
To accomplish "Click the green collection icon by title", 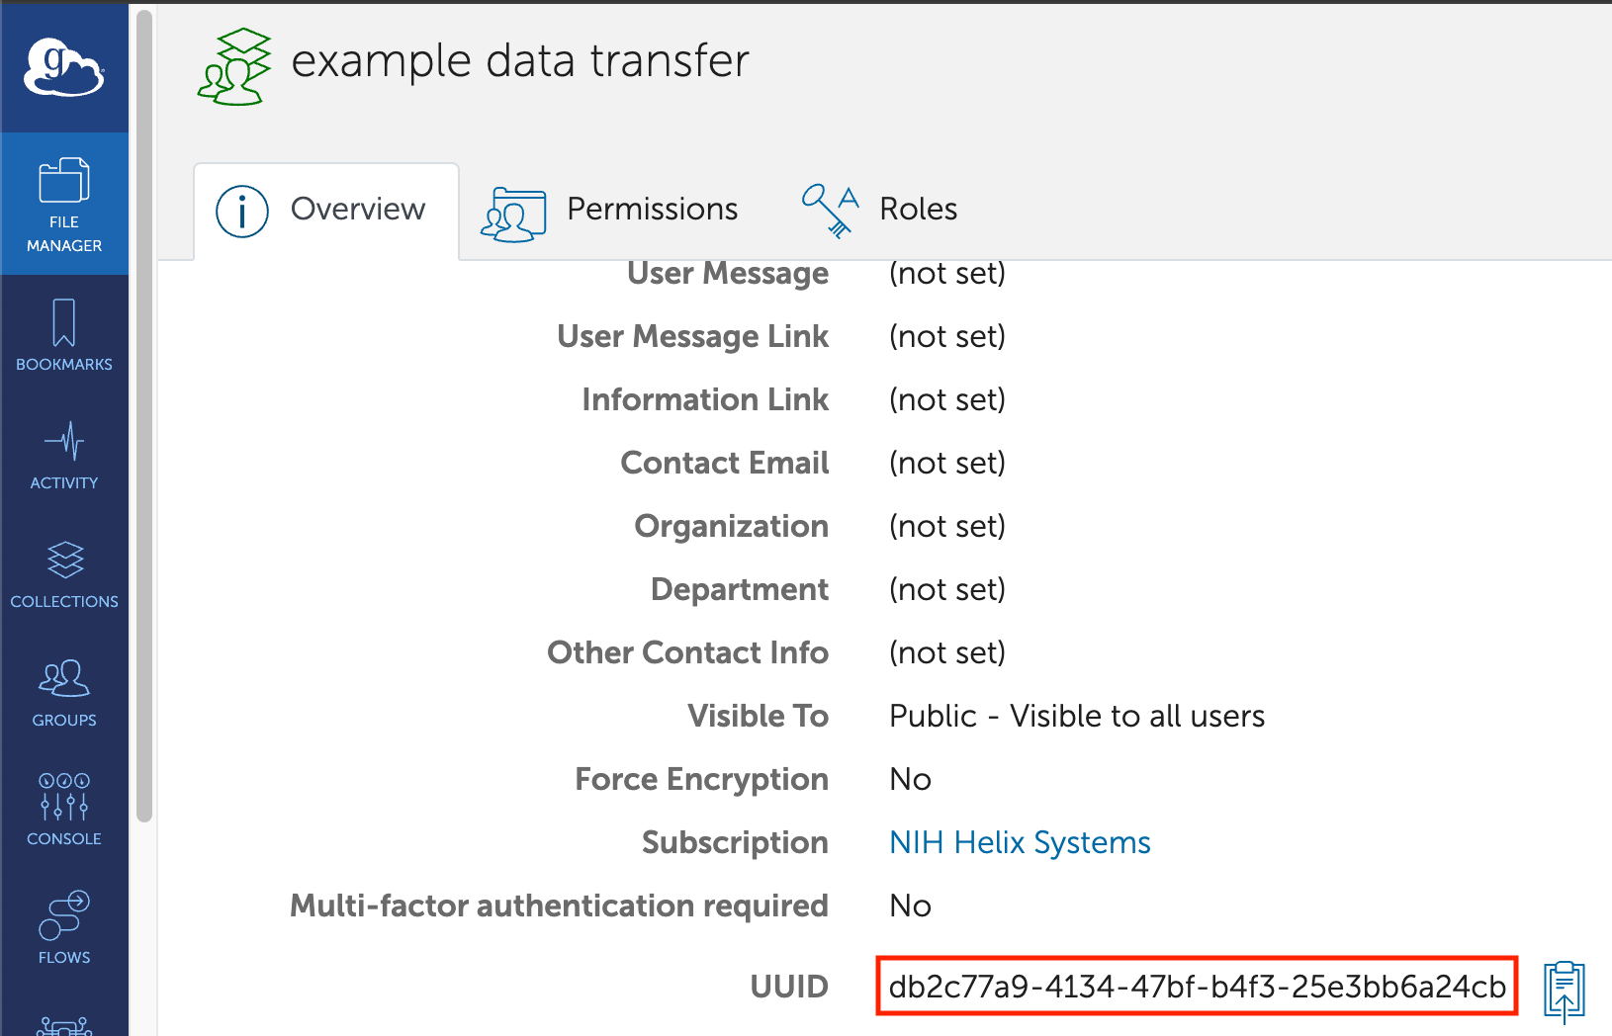I will tap(234, 67).
